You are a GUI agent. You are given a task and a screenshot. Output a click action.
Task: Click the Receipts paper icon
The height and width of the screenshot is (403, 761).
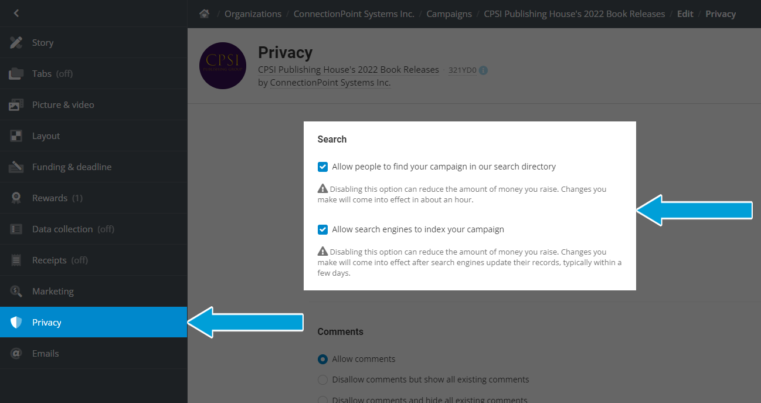[16, 260]
